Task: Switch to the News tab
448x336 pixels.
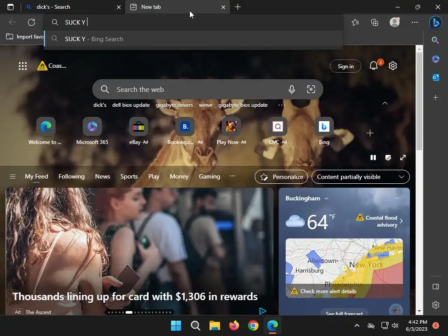Action: coord(102,177)
